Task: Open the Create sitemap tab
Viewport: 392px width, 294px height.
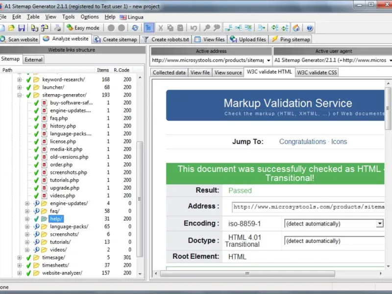Action: point(116,39)
